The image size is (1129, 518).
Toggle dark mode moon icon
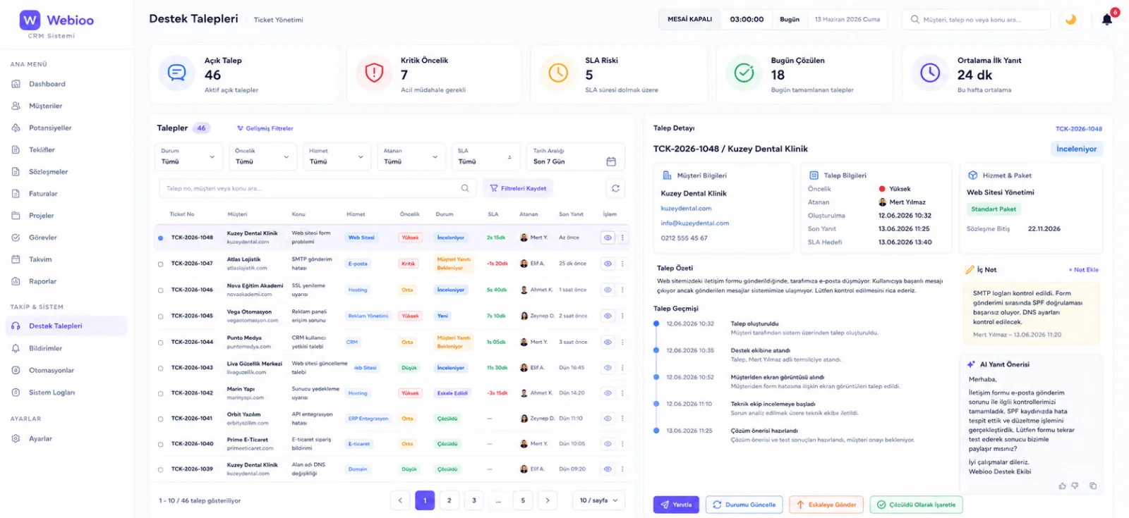point(1070,20)
